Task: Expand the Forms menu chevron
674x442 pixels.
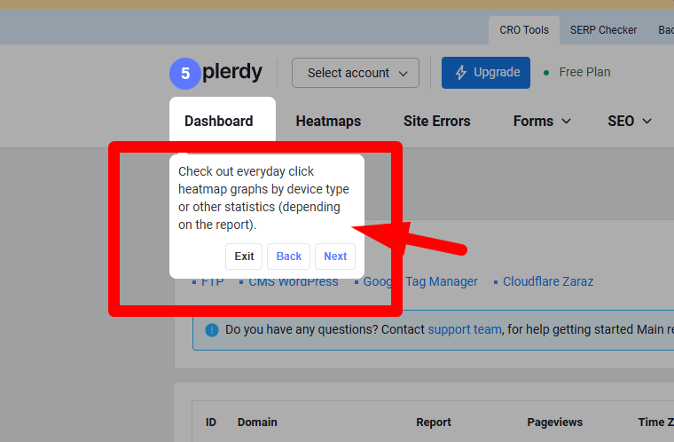Action: [x=567, y=122]
